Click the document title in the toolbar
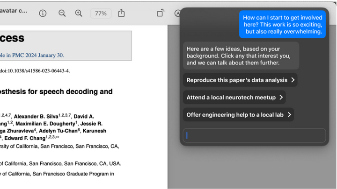This screenshot has width=337, height=189. tap(13, 13)
